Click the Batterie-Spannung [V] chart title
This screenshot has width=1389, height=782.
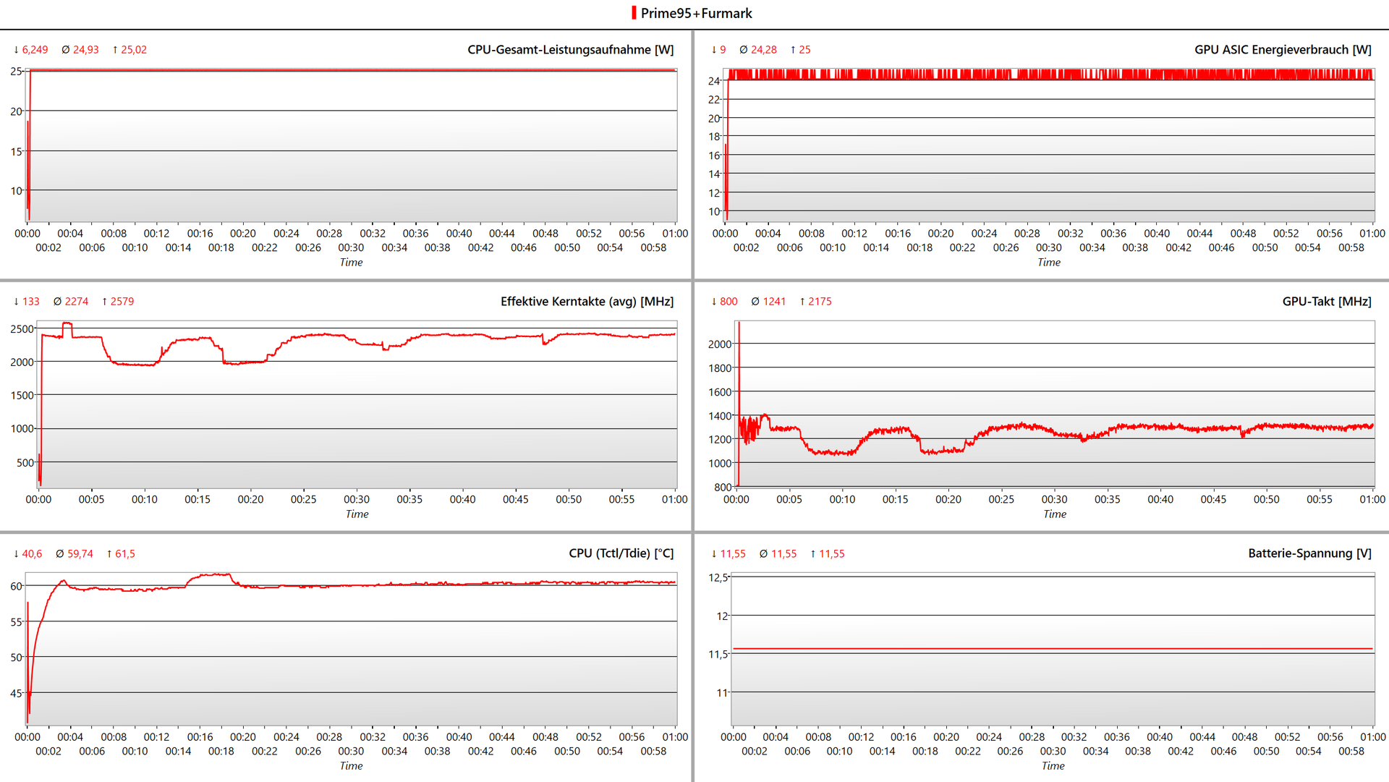(x=1309, y=553)
